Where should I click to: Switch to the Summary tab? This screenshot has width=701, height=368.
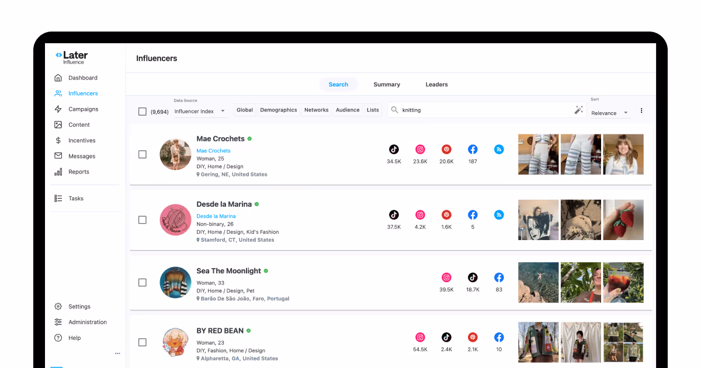pos(387,84)
